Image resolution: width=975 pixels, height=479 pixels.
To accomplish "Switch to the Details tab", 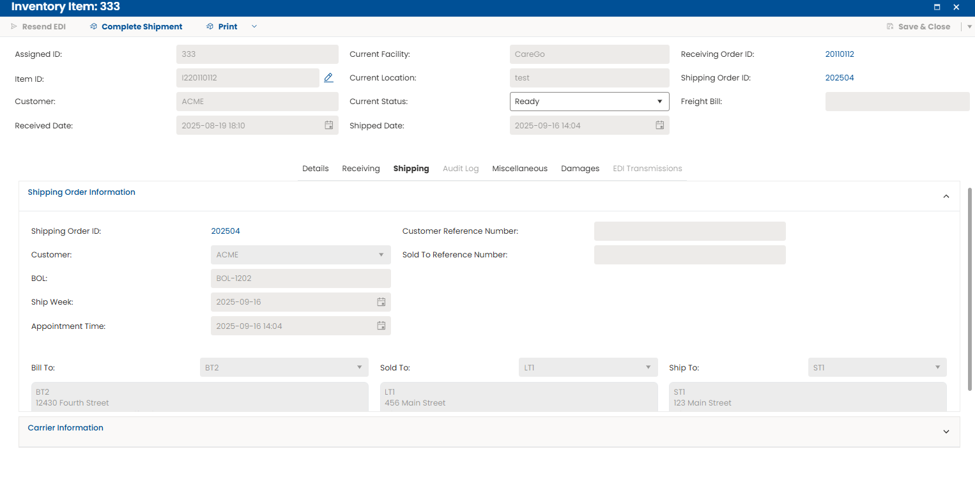I will click(x=315, y=169).
